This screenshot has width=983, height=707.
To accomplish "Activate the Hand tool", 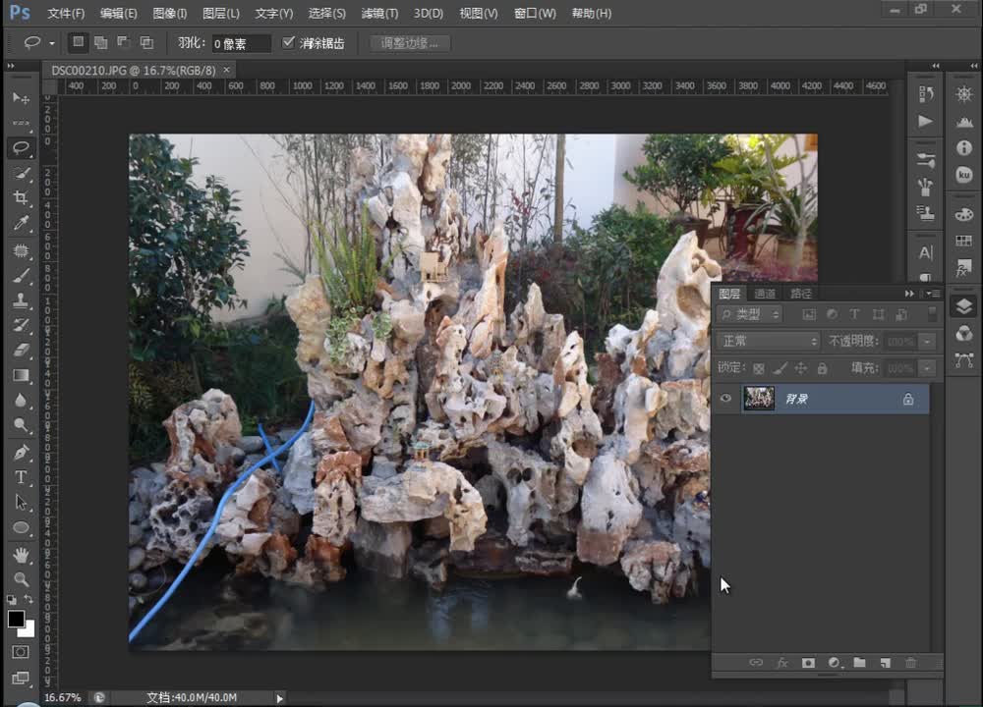I will coord(21,555).
